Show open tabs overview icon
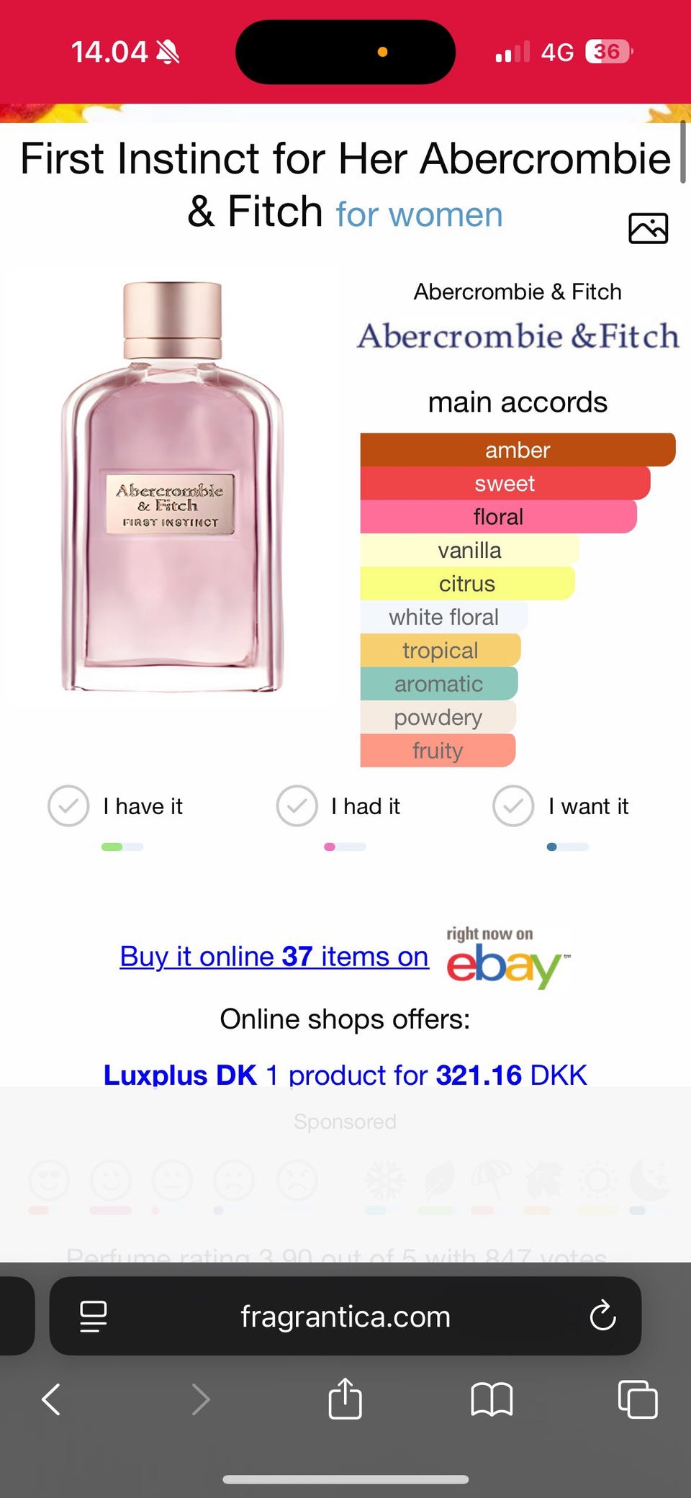691x1498 pixels. [x=638, y=1399]
